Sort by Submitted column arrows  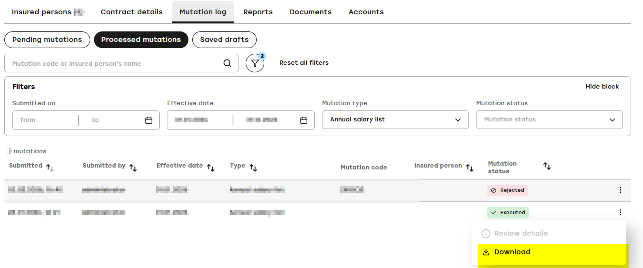(x=50, y=167)
